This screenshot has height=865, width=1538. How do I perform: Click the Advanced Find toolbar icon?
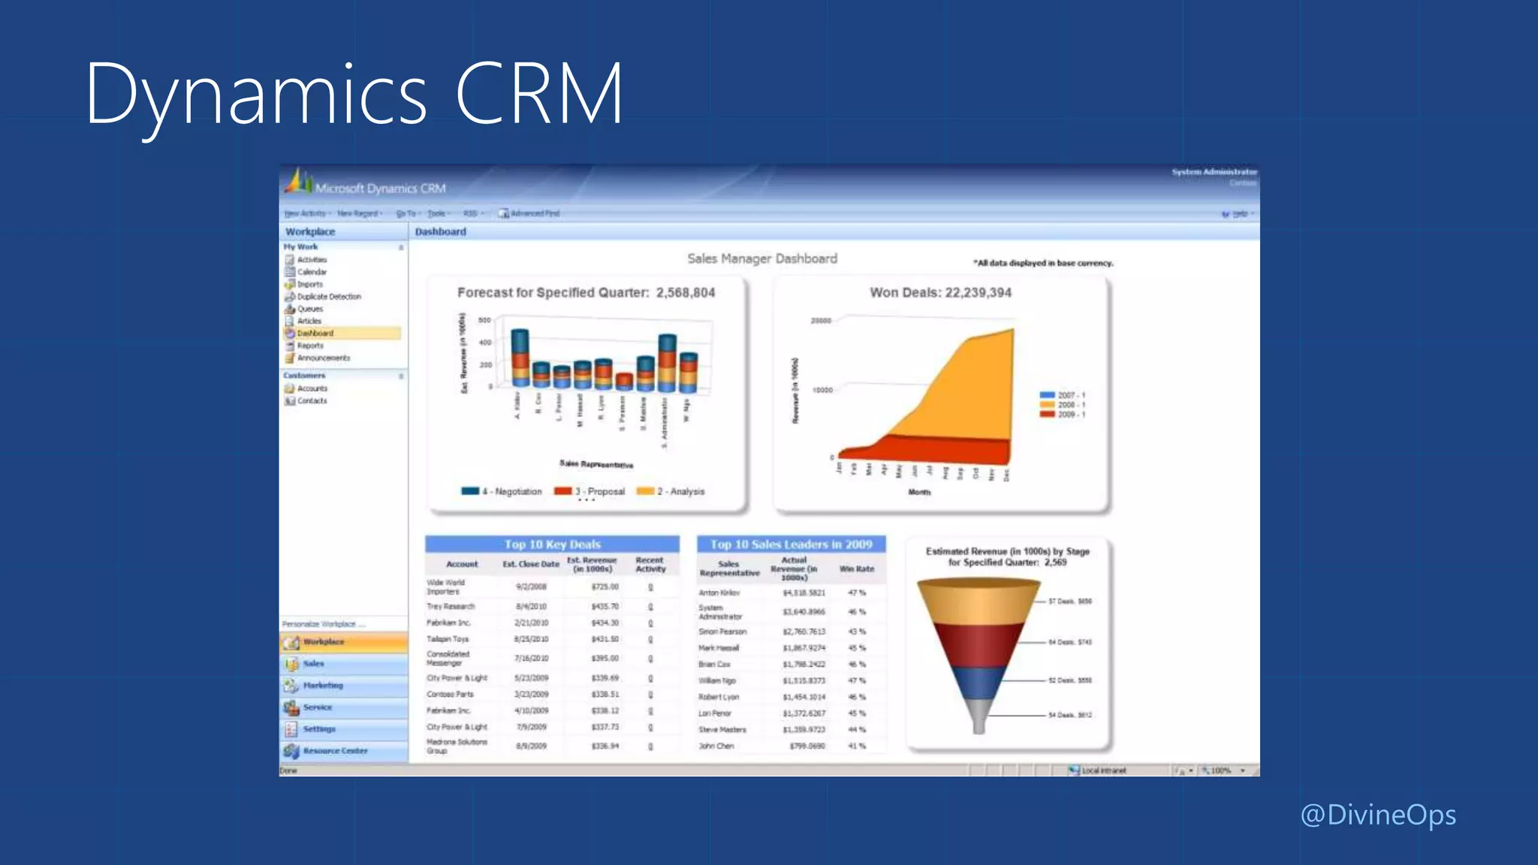click(504, 214)
